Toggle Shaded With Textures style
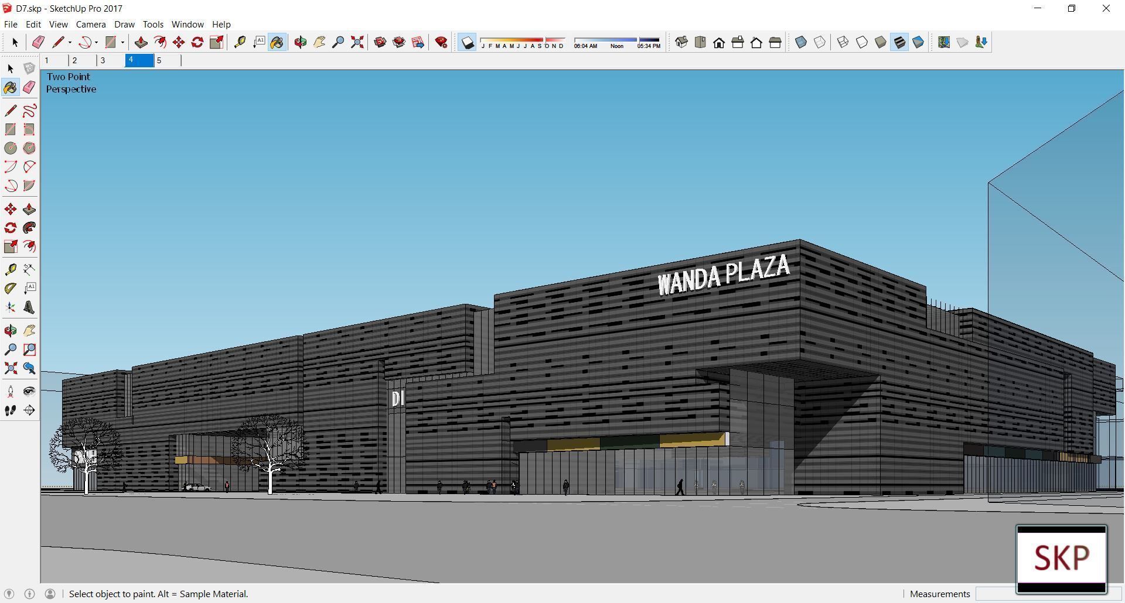1125x603 pixels. tap(899, 42)
